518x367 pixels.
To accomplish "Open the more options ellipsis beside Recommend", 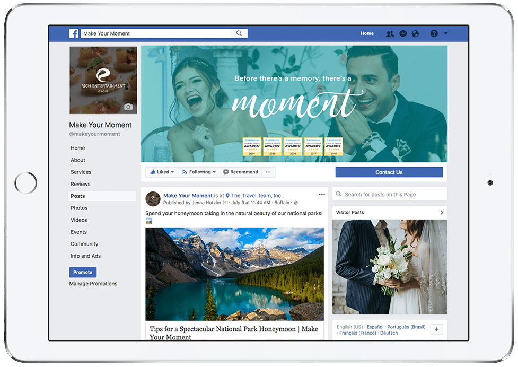I will tap(268, 172).
